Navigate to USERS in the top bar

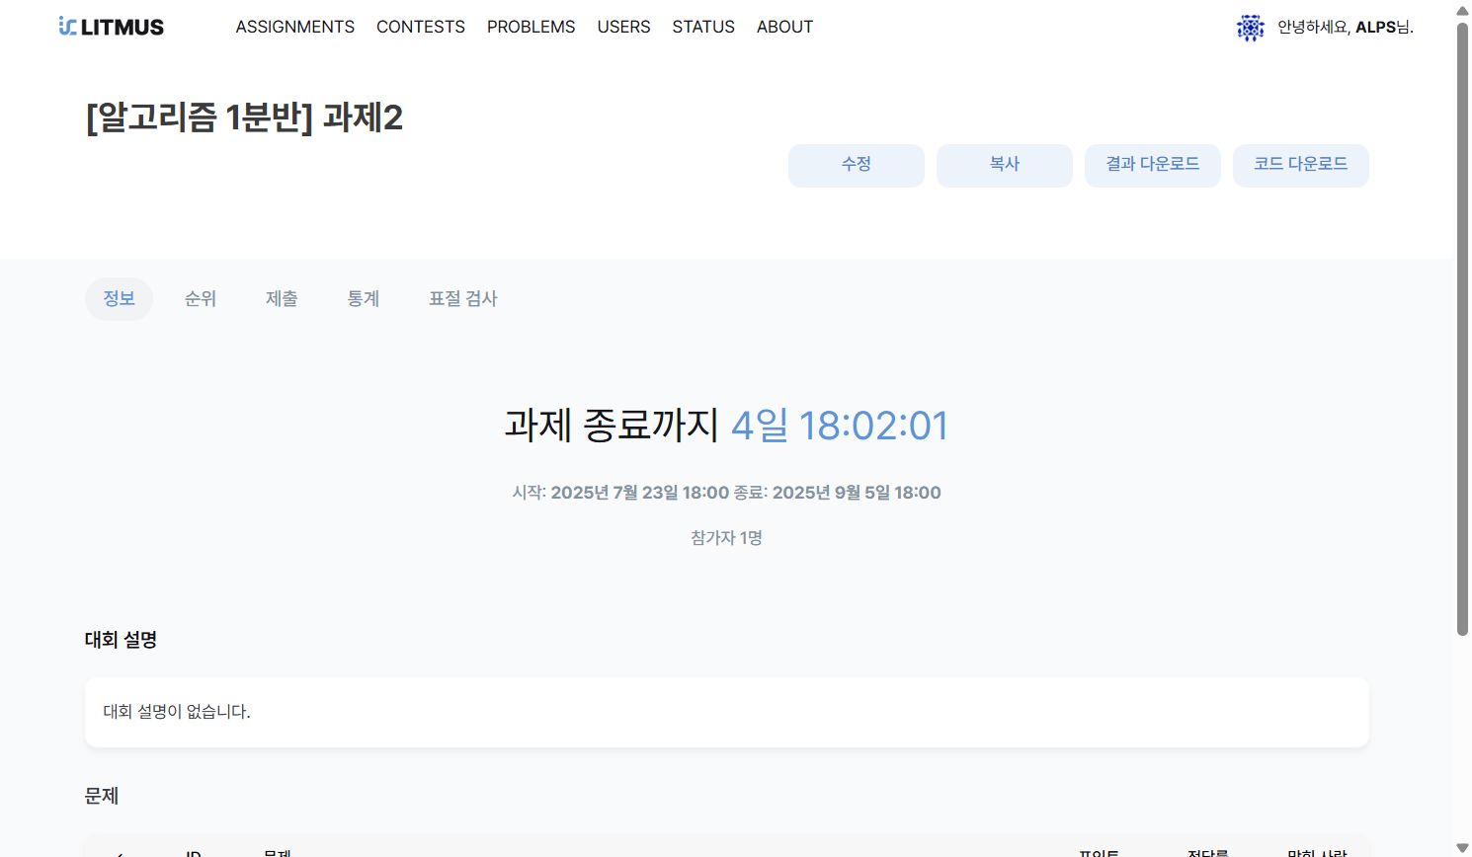(x=623, y=27)
